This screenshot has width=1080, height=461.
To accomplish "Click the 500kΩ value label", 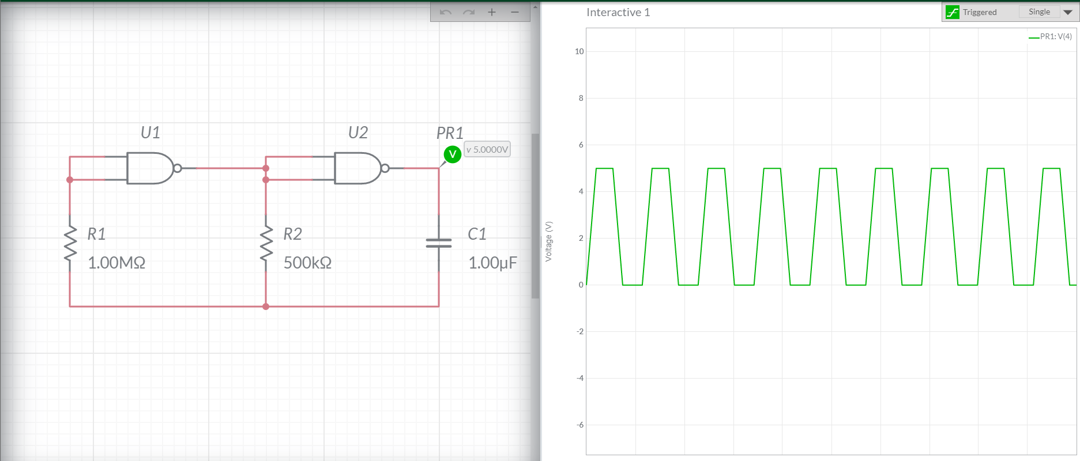I will click(x=307, y=263).
